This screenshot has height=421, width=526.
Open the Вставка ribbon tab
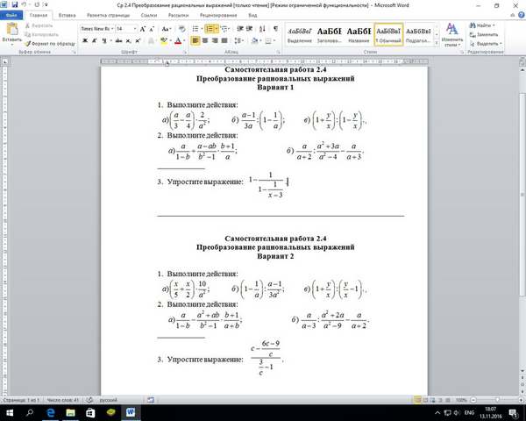tap(67, 15)
